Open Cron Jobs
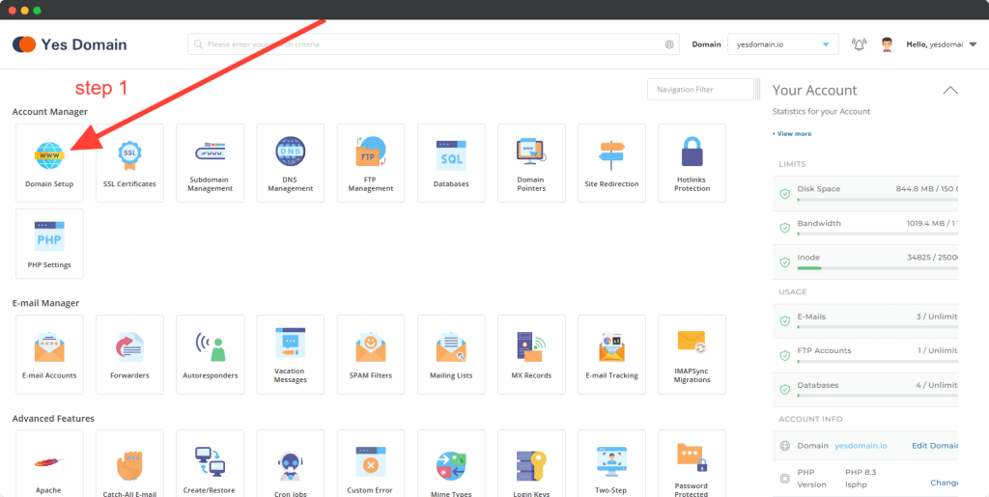Viewport: 989px width, 497px height. point(290,463)
